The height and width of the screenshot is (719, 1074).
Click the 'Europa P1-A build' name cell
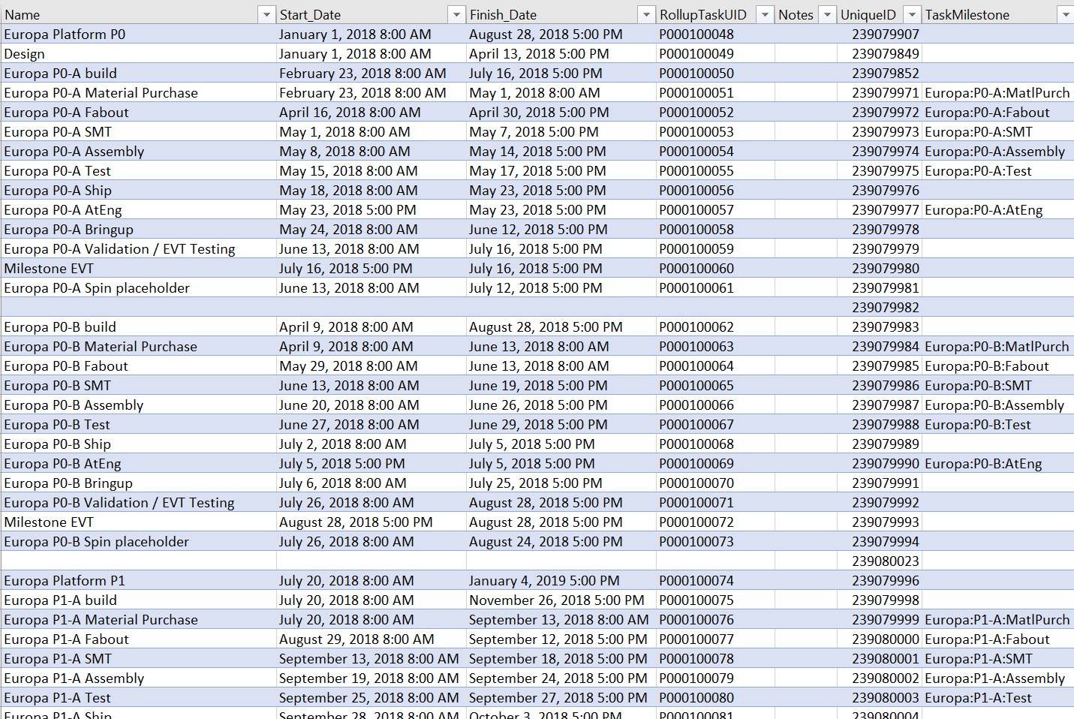[x=139, y=600]
